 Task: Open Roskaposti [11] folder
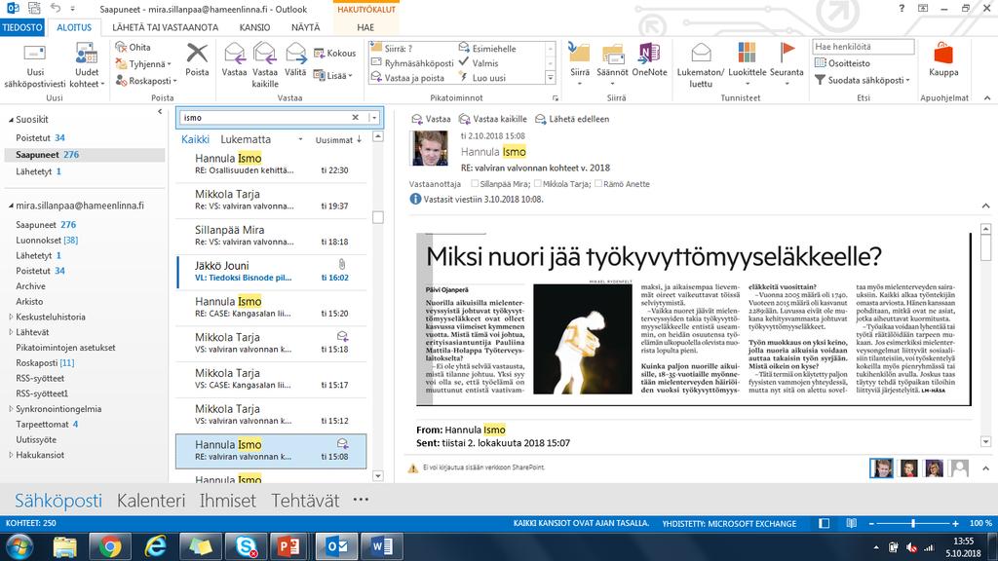click(45, 362)
